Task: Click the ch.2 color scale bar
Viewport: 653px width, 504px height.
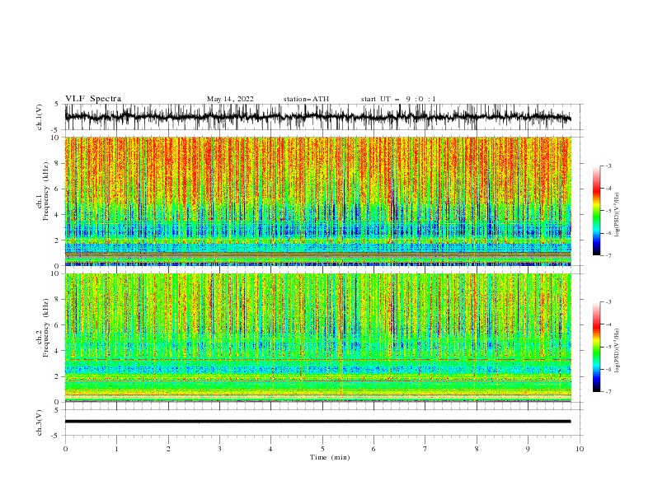Action: point(596,347)
